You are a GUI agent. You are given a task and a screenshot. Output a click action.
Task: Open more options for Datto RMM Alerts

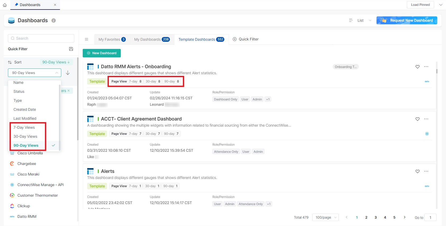tap(426, 67)
